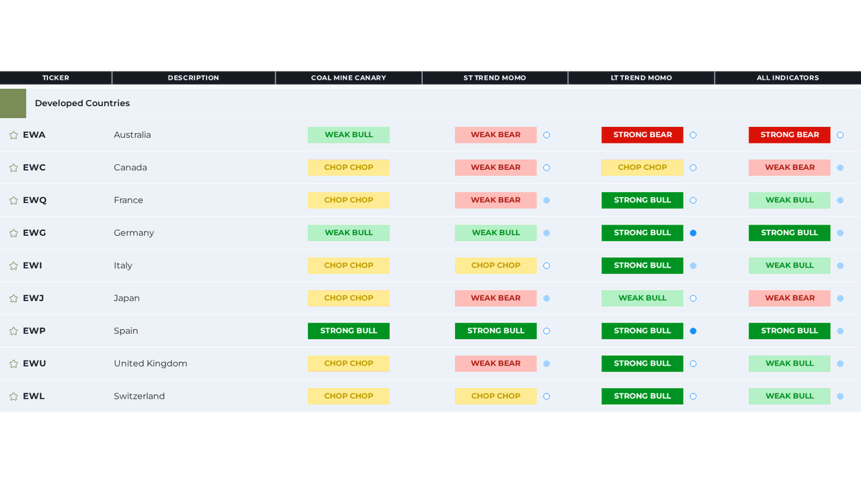This screenshot has height=484, width=861.
Task: Click Canada's WEAK BEAR All Indicators badge
Action: pyautogui.click(x=789, y=167)
